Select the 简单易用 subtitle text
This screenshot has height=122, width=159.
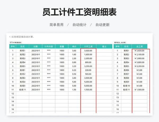pos(56,25)
